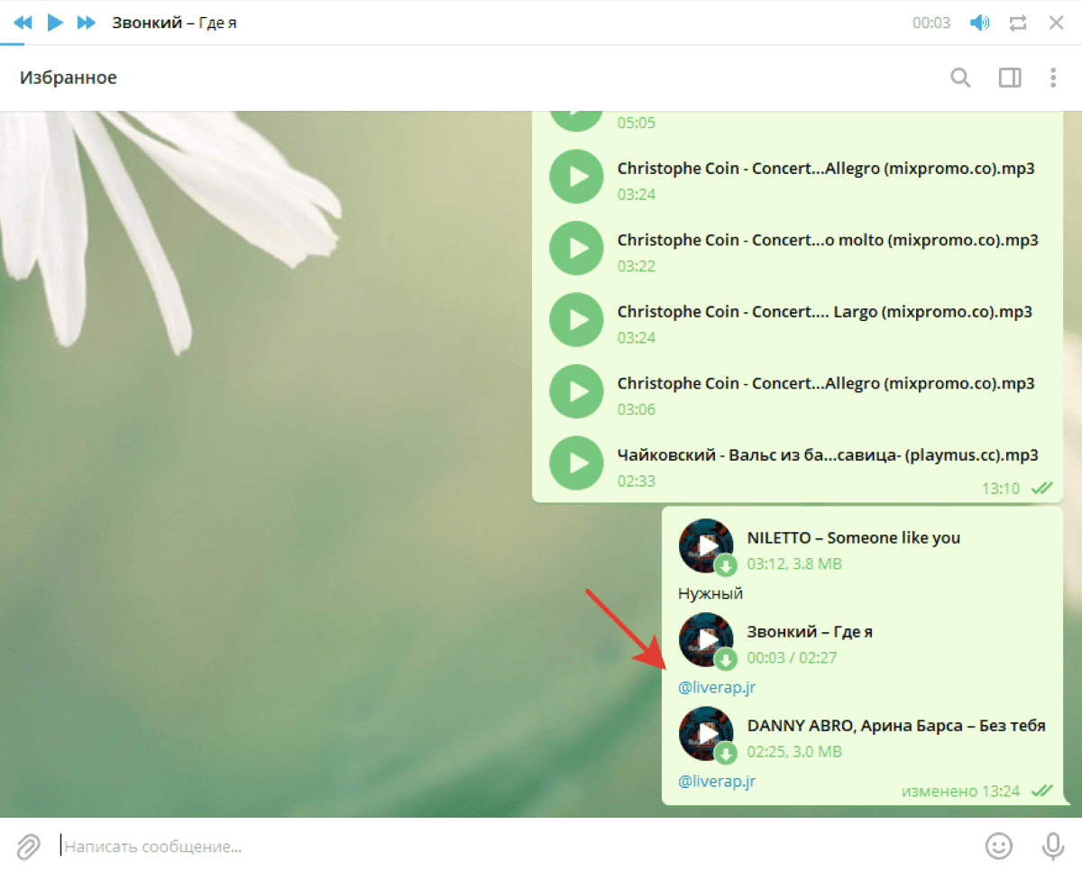Play the Christophe Coin Largo track

(576, 320)
